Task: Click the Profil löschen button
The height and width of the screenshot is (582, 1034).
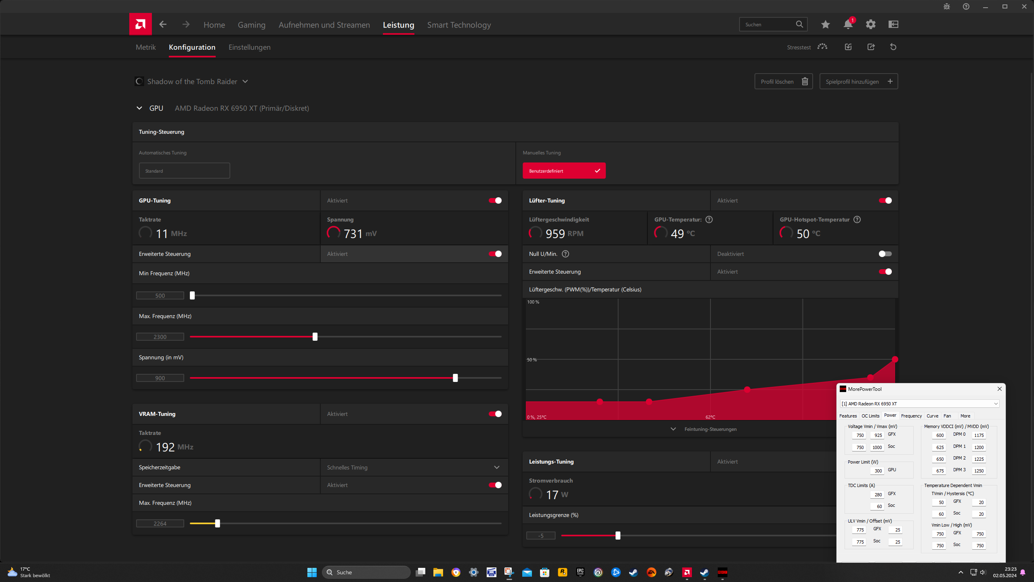Action: (783, 82)
